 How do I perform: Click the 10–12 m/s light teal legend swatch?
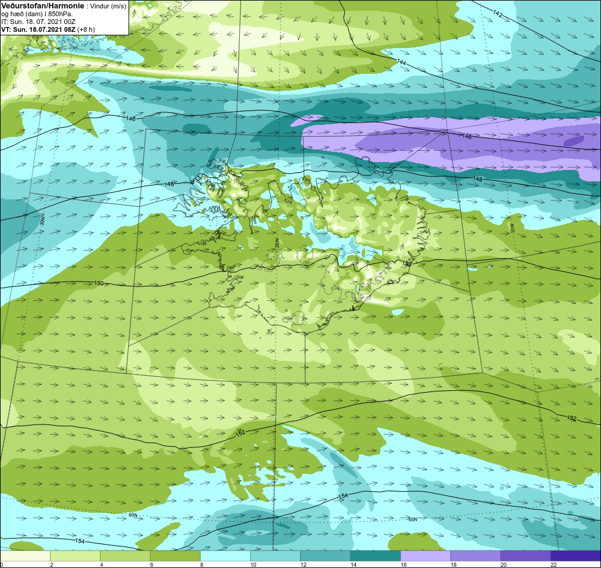pyautogui.click(x=275, y=555)
